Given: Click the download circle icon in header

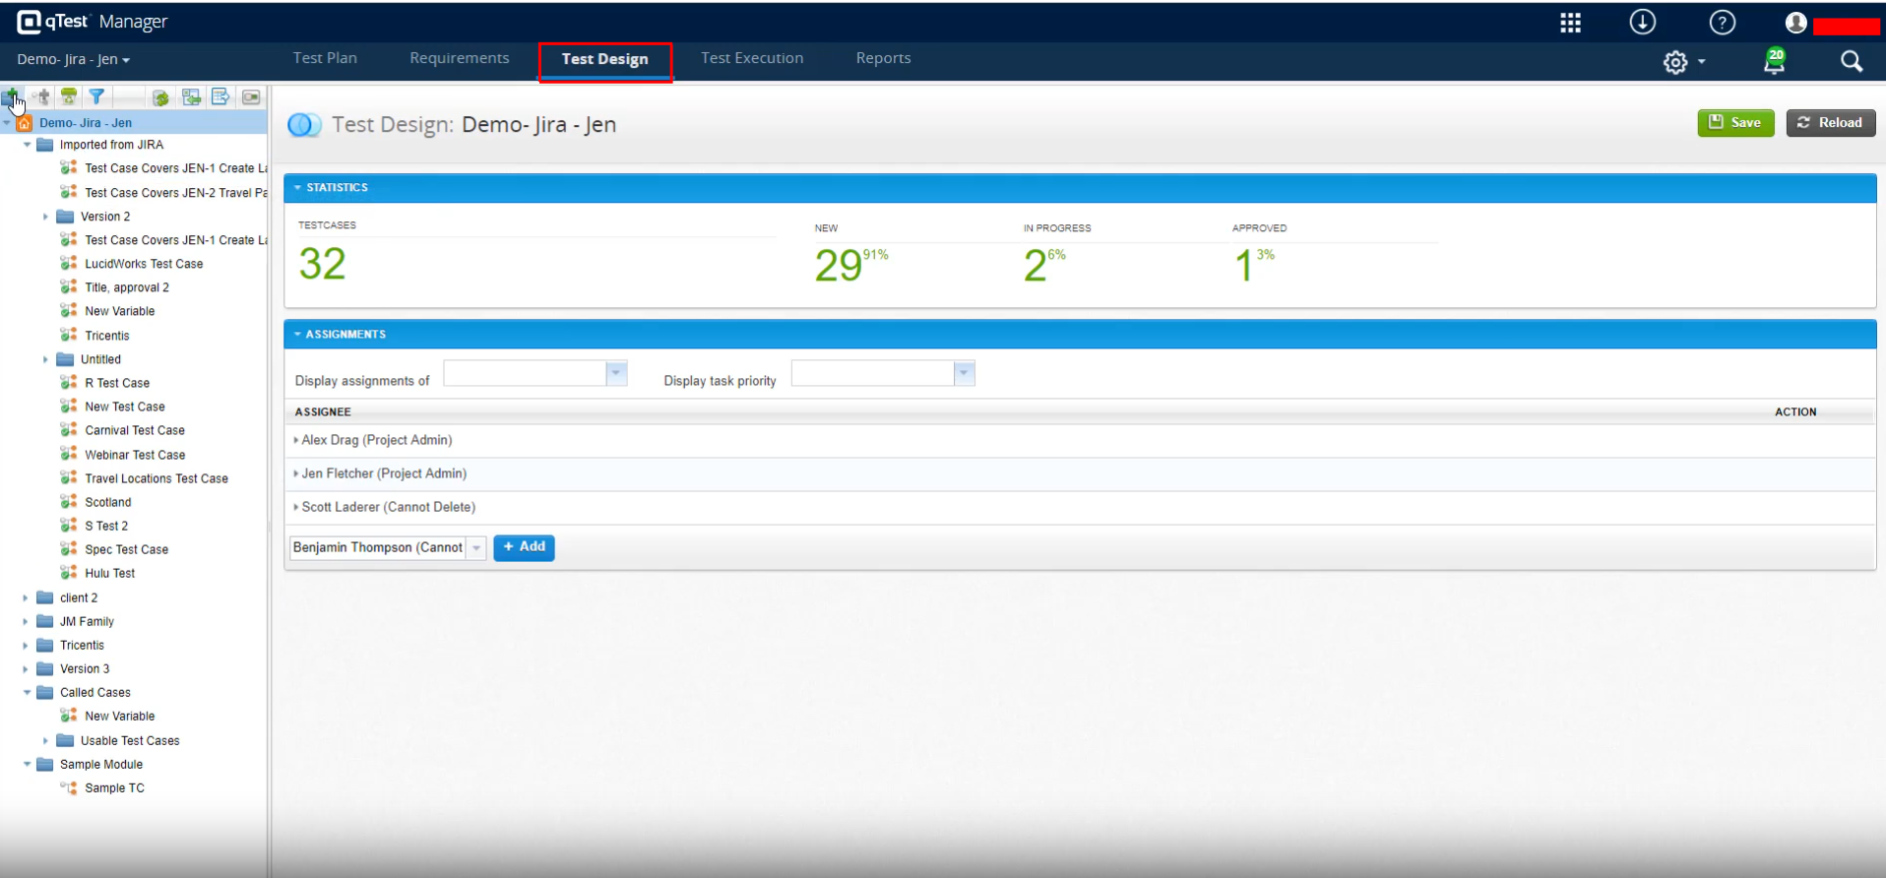Looking at the screenshot, I should (1642, 23).
